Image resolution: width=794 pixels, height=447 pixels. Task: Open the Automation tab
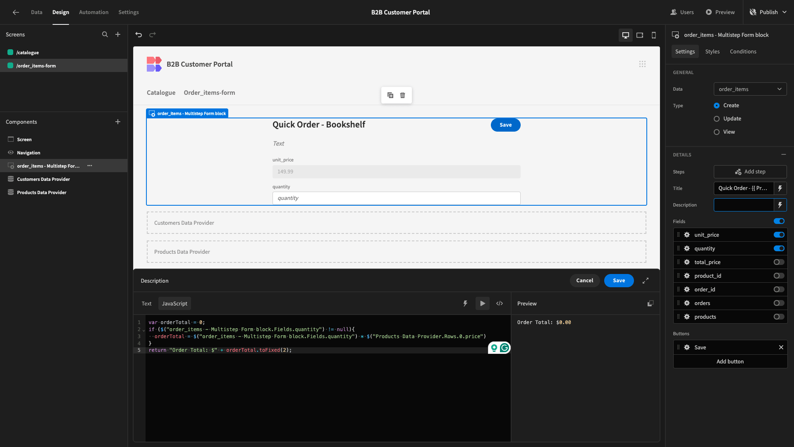tap(93, 12)
